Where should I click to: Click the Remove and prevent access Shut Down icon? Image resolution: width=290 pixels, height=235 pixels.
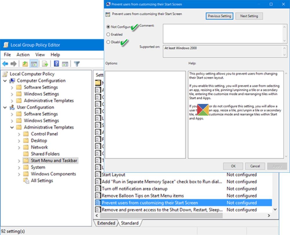pyautogui.click(x=98, y=210)
